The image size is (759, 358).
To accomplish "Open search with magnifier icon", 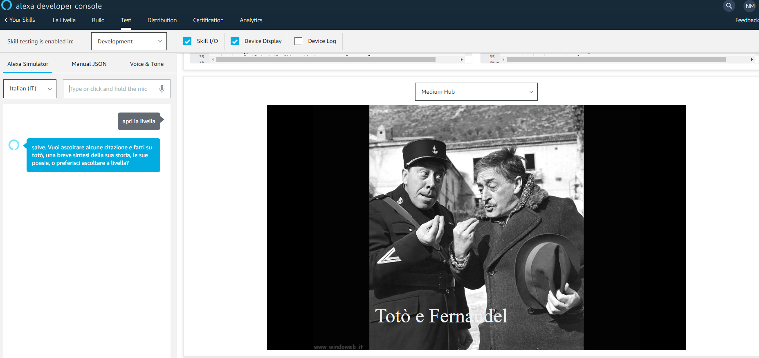I will 729,6.
